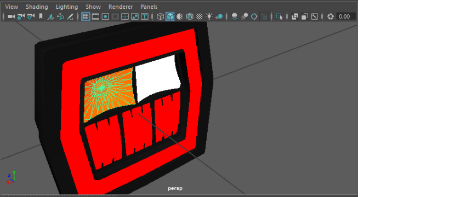Toggle 2D Pan/Zoom icon
The width and height of the screenshot is (472, 197).
60,16
